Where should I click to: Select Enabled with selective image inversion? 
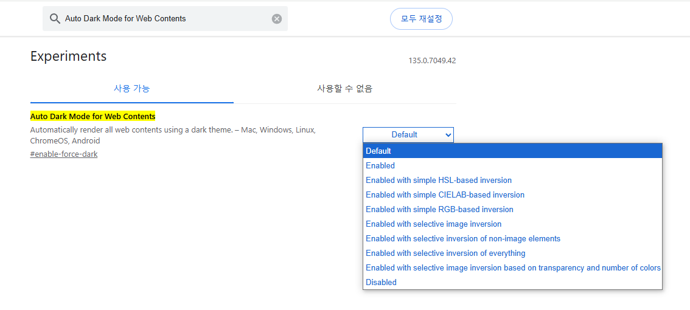pyautogui.click(x=513, y=224)
